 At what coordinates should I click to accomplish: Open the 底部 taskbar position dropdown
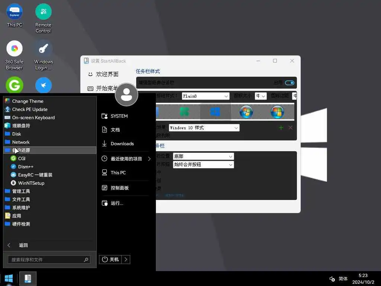203,156
